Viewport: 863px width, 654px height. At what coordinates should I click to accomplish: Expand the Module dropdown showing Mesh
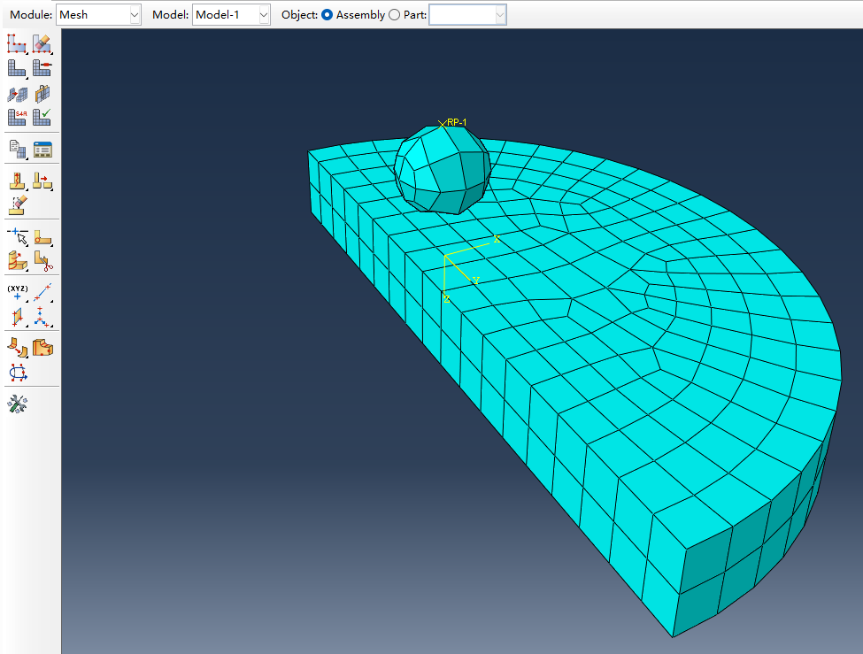[x=98, y=15]
